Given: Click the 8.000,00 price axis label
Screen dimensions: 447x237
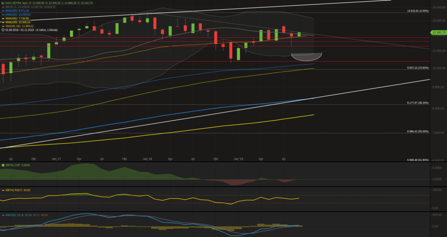Looking at the screenshot, I should coord(438,108).
